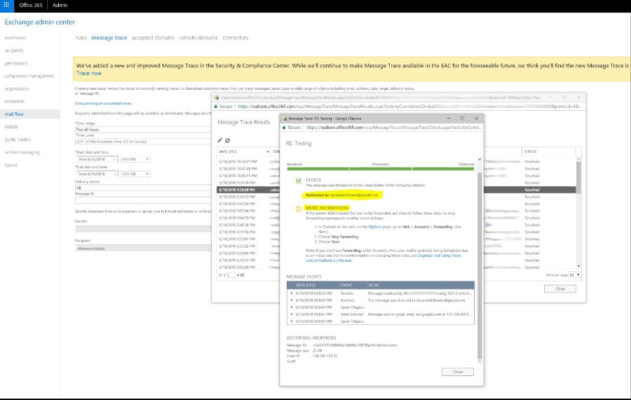Open the remote domains tab
The width and height of the screenshot is (631, 400).
198,38
